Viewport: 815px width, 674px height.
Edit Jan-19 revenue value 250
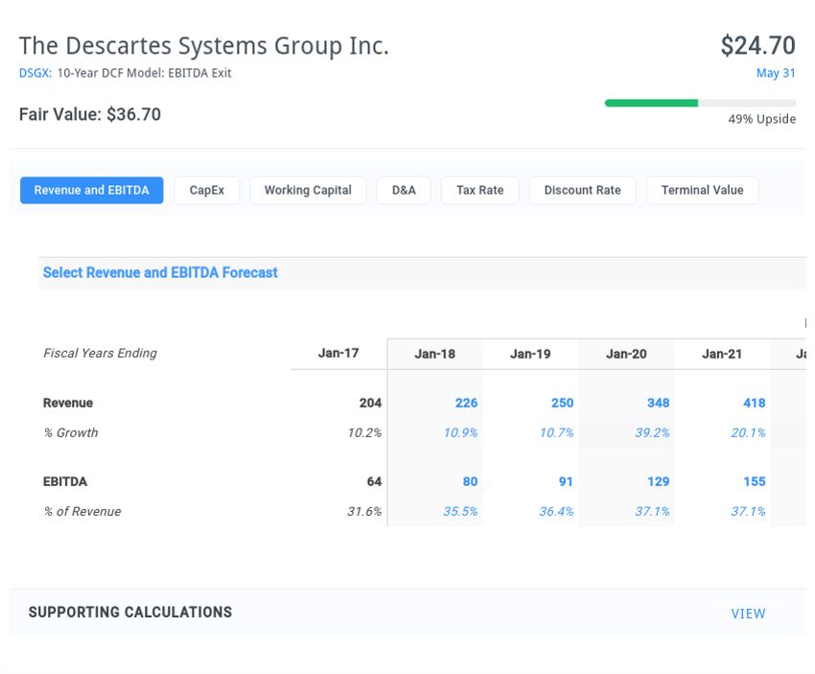click(562, 403)
